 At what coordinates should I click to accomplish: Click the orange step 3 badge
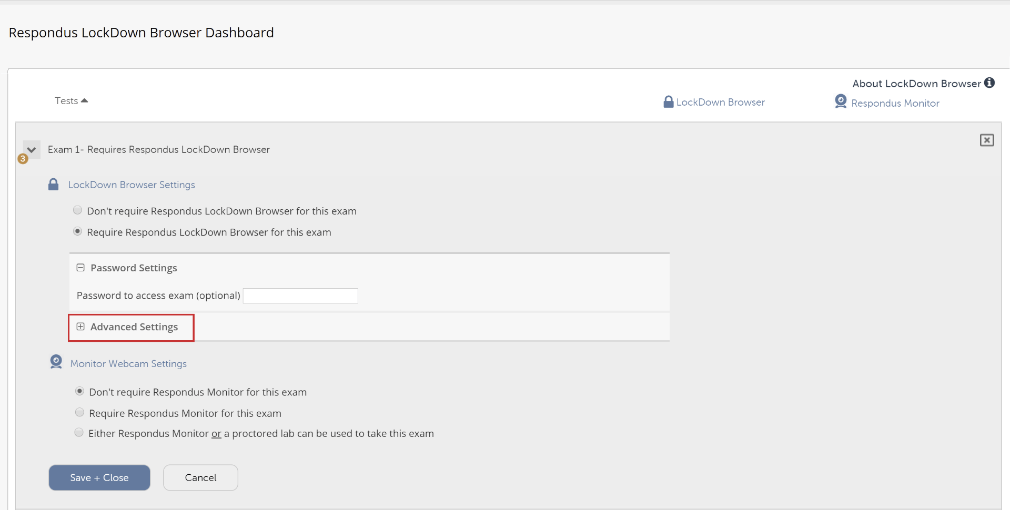coord(23,159)
